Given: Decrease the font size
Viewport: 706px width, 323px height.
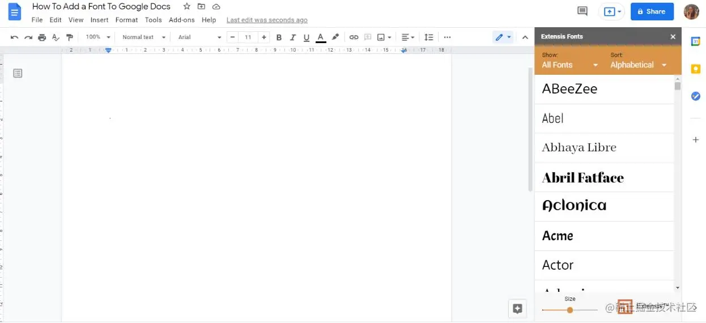Looking at the screenshot, I should tap(232, 37).
